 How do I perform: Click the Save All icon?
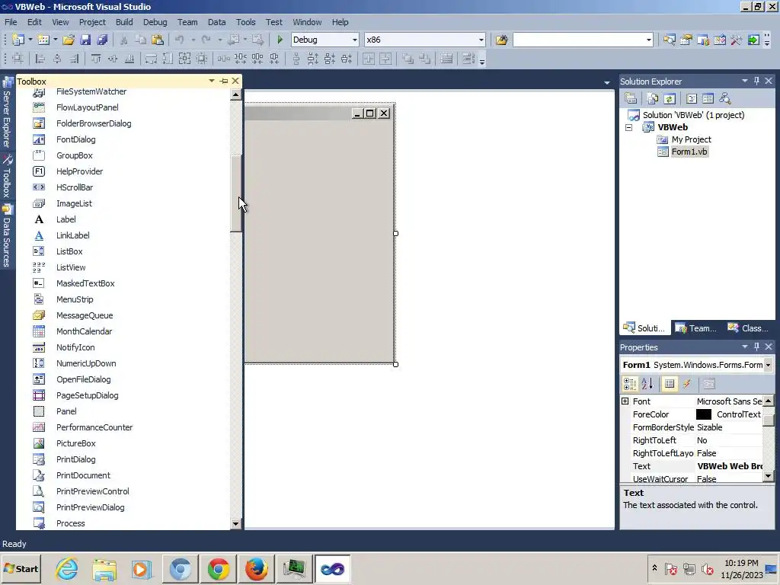click(102, 40)
